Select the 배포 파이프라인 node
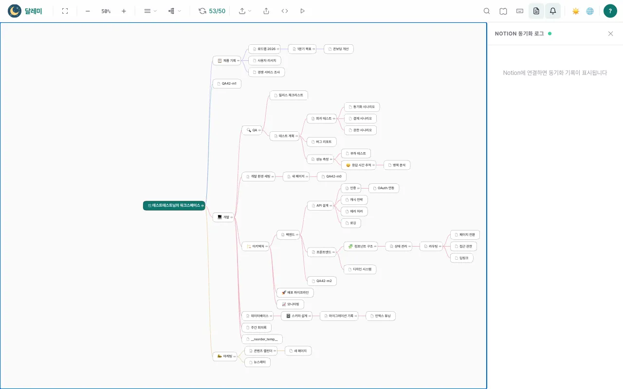 coord(295,293)
